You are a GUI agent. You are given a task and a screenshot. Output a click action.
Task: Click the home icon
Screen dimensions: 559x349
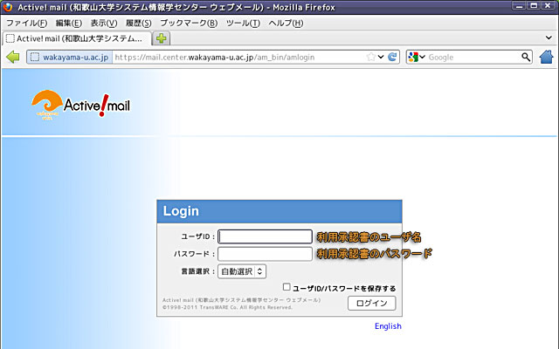coord(546,57)
